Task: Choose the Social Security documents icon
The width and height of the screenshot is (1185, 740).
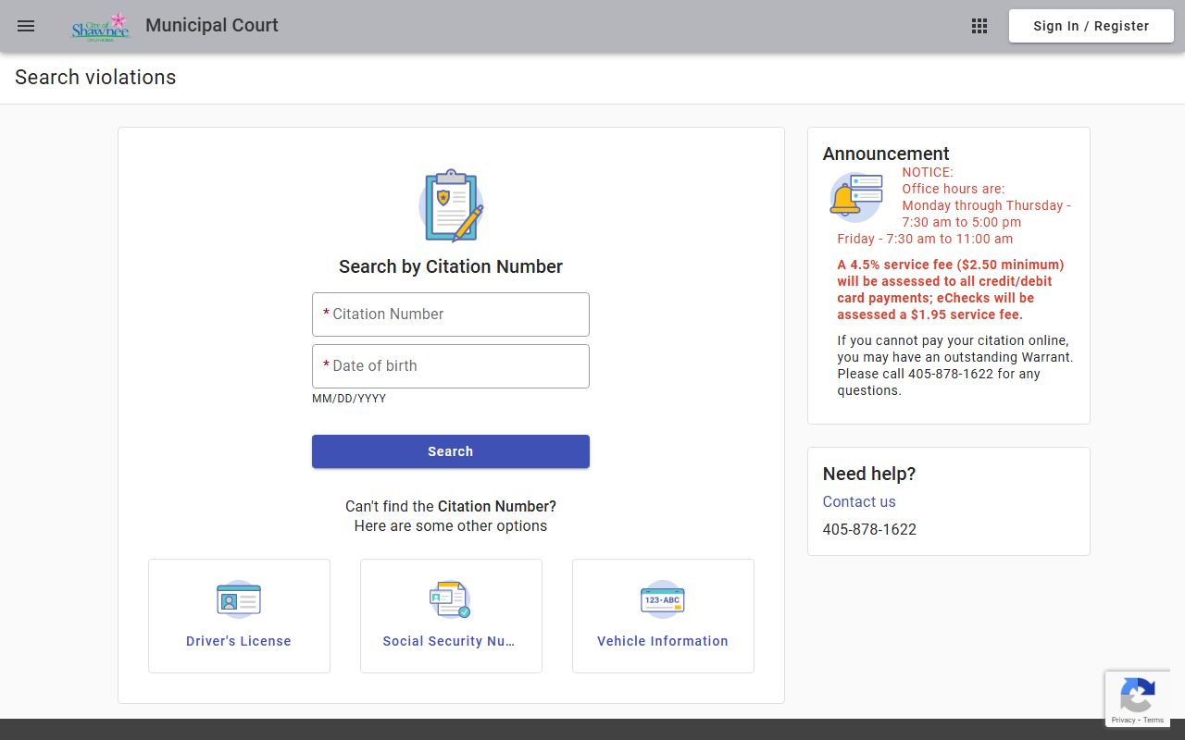Action: (450, 599)
